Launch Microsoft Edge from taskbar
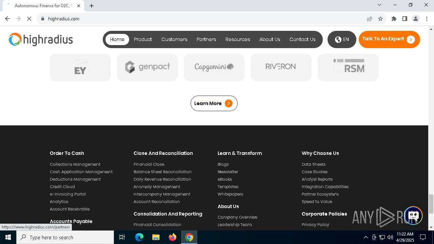Viewport: 434px width, 244px height. pos(139,237)
